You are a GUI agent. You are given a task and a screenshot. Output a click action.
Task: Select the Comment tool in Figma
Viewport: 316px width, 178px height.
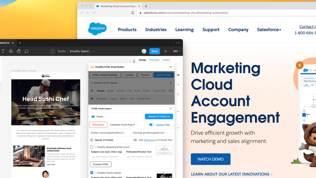(26, 51)
